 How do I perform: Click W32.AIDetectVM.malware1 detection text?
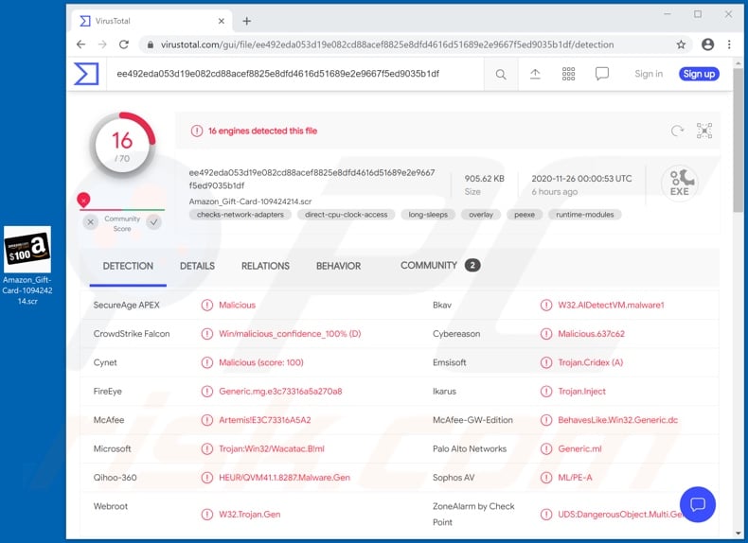[x=611, y=306]
